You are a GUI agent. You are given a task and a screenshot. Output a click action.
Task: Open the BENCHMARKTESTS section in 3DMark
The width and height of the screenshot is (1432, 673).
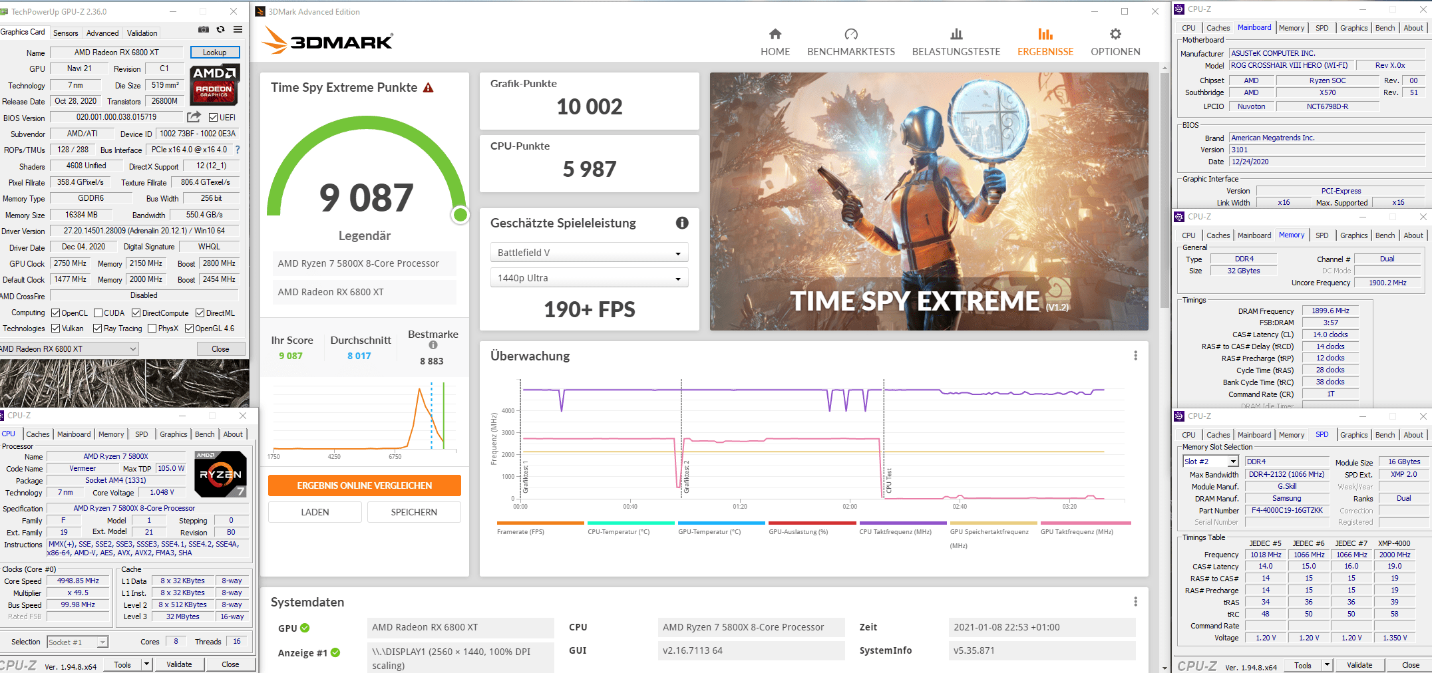[x=851, y=43]
